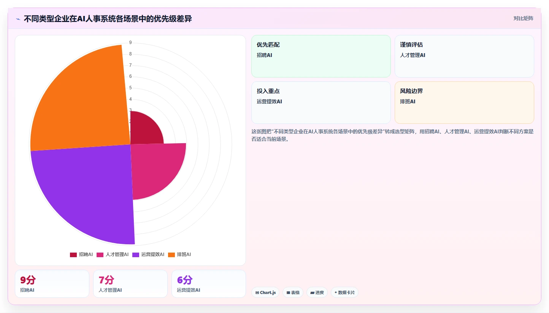Click the 运营提效AI legend label
549x313 pixels.
coord(153,255)
